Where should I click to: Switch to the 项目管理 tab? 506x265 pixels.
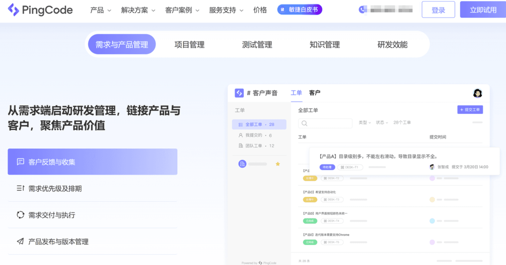(x=190, y=44)
